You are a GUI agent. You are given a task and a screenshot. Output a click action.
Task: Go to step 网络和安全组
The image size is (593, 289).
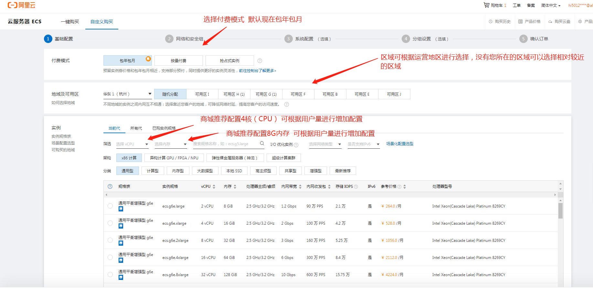point(185,39)
